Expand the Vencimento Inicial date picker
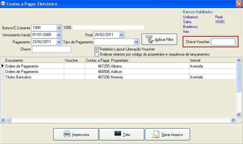The width and height of the screenshot is (243, 144). (58, 35)
